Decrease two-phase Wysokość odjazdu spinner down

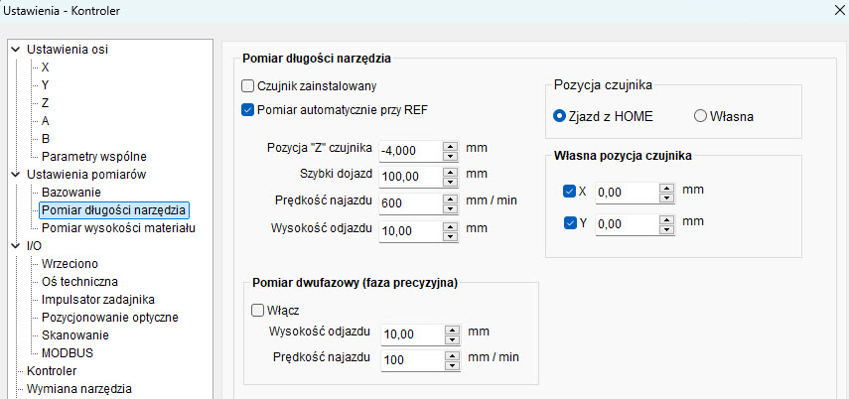tap(452, 338)
